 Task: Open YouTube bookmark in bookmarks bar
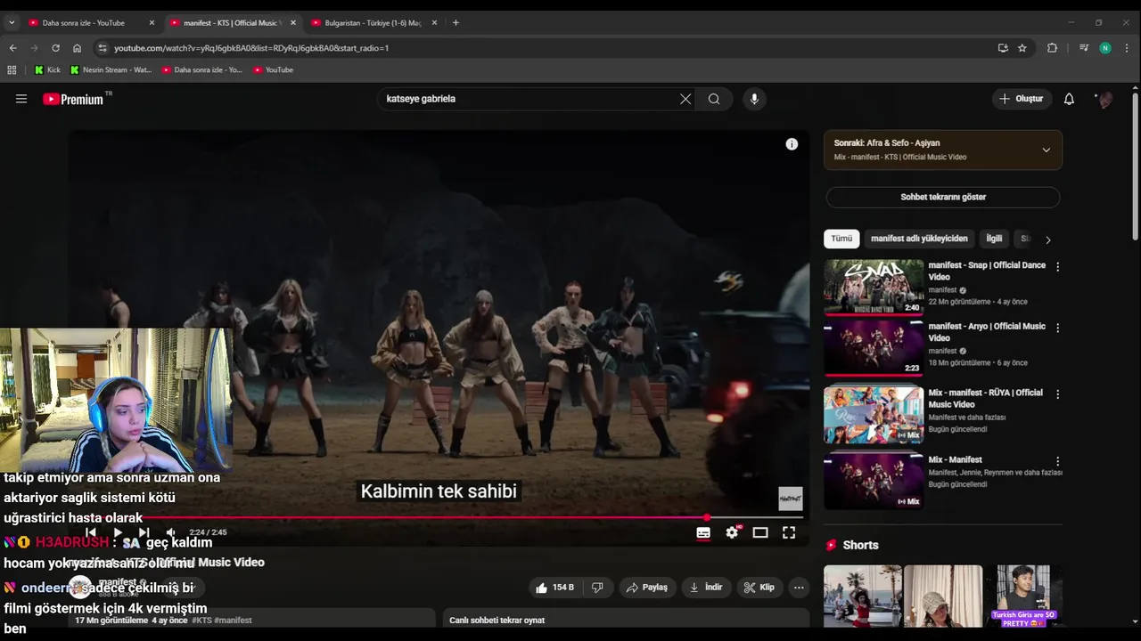[273, 69]
